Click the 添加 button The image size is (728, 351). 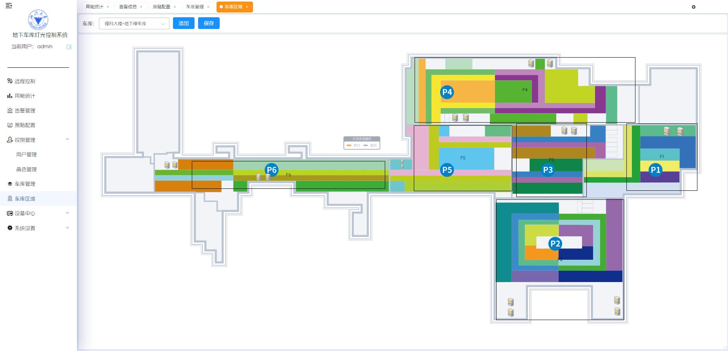184,24
